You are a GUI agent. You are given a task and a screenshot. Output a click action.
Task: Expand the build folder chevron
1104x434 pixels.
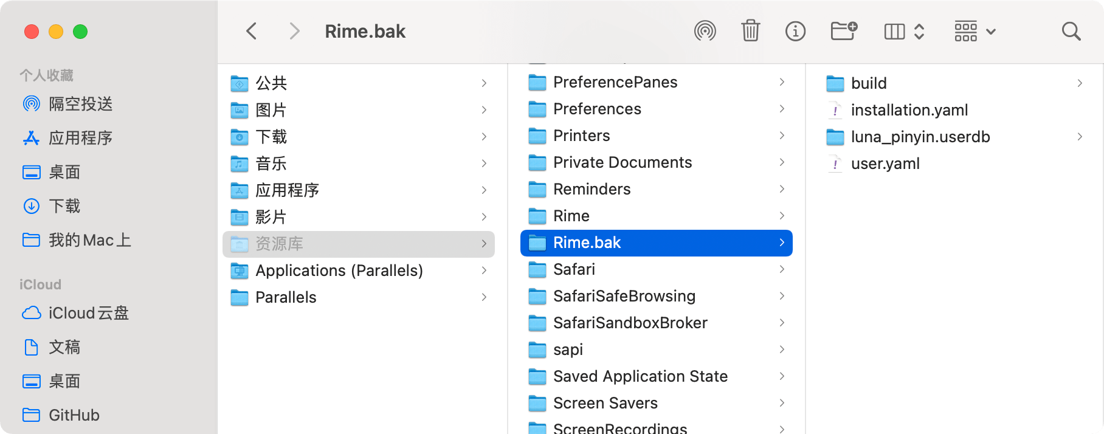point(1080,83)
